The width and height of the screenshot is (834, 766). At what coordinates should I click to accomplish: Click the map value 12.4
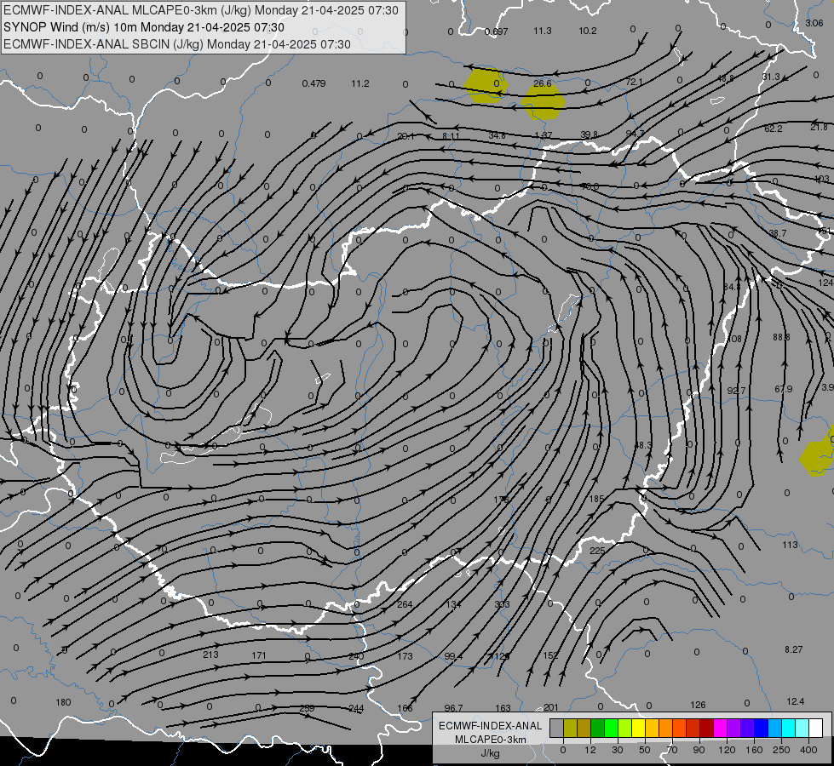(795, 701)
